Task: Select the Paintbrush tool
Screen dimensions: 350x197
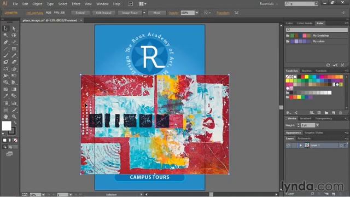Action: coord(6,55)
